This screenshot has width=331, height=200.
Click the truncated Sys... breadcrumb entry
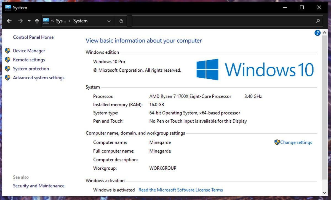61,21
